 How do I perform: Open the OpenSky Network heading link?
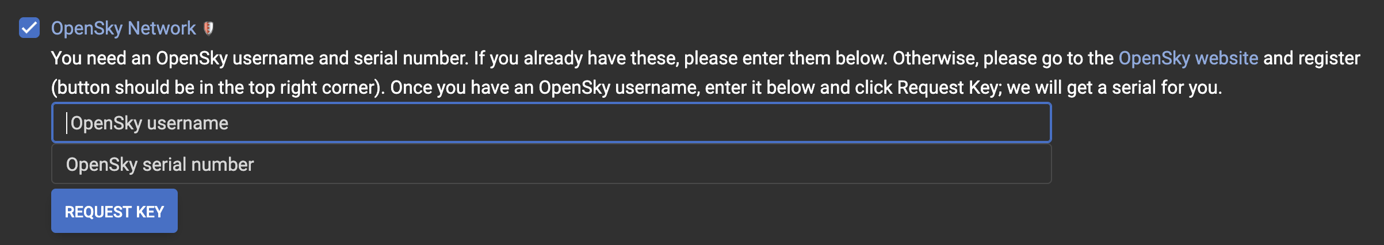pos(123,28)
